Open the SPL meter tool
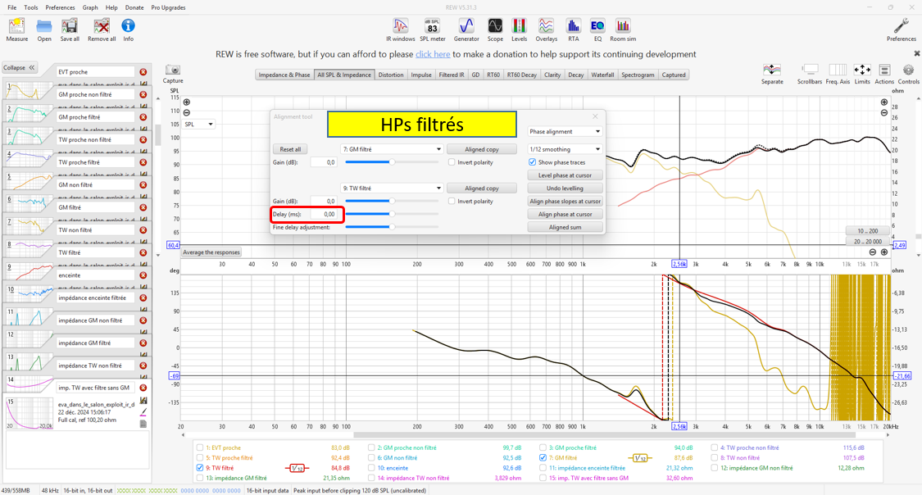This screenshot has height=495, width=922. tap(432, 30)
